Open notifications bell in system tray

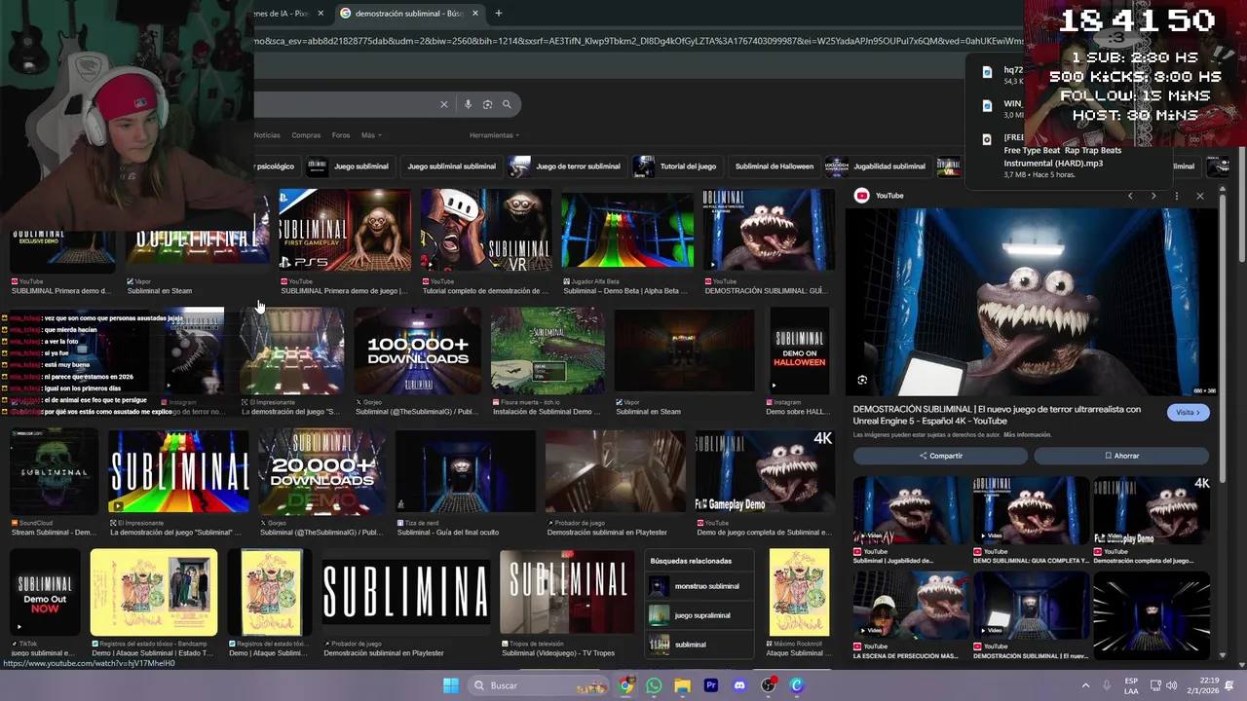coord(1228,685)
